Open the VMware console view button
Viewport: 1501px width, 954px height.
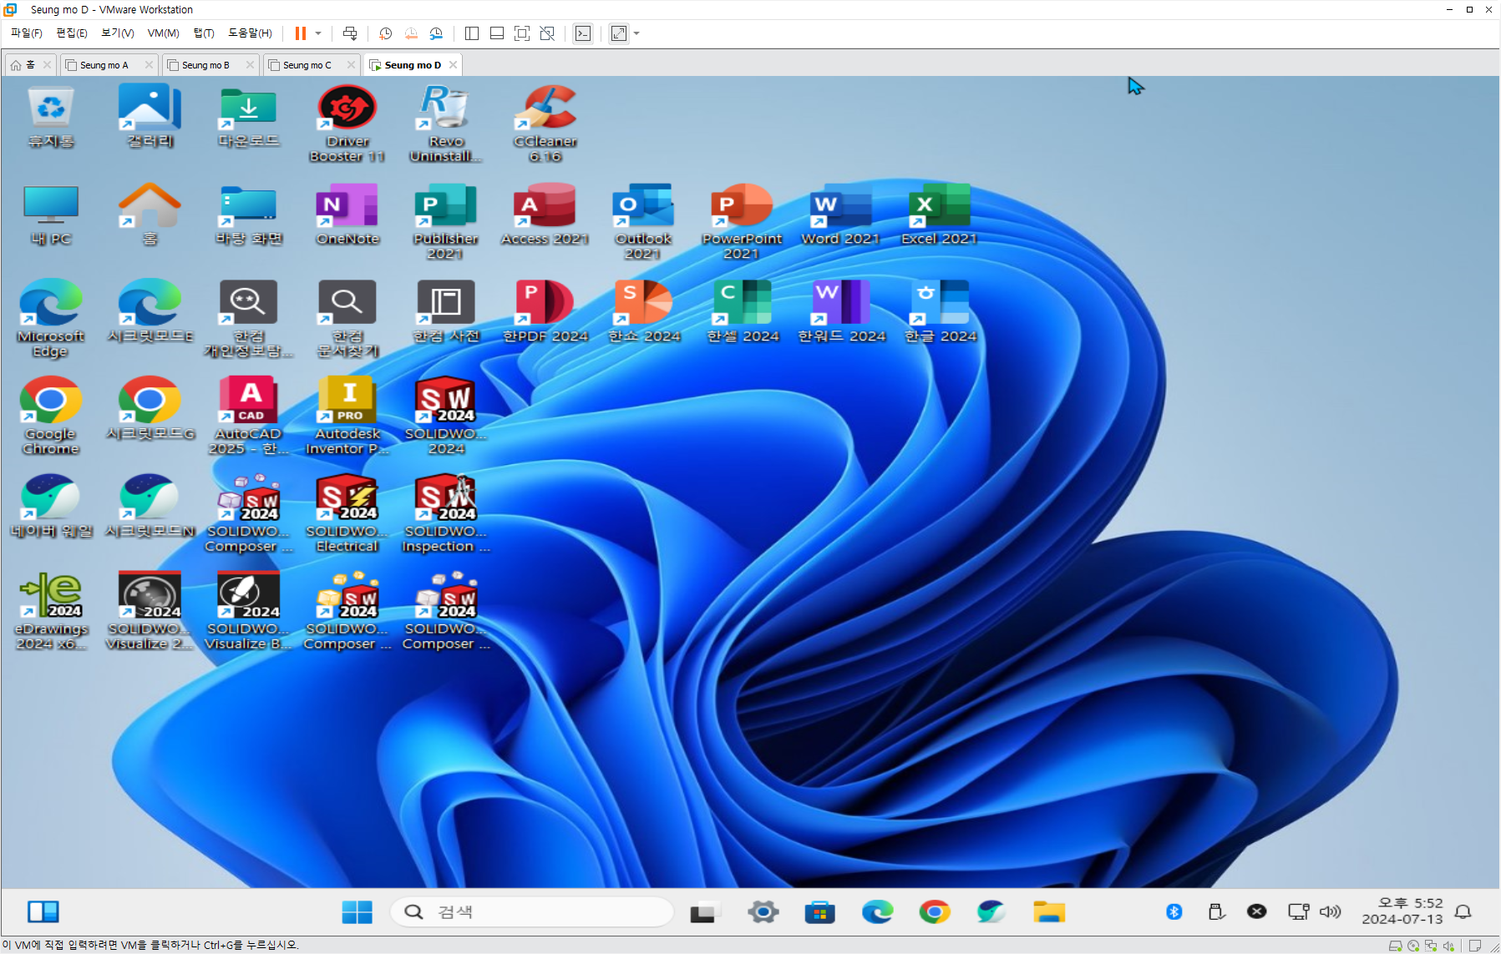[583, 33]
